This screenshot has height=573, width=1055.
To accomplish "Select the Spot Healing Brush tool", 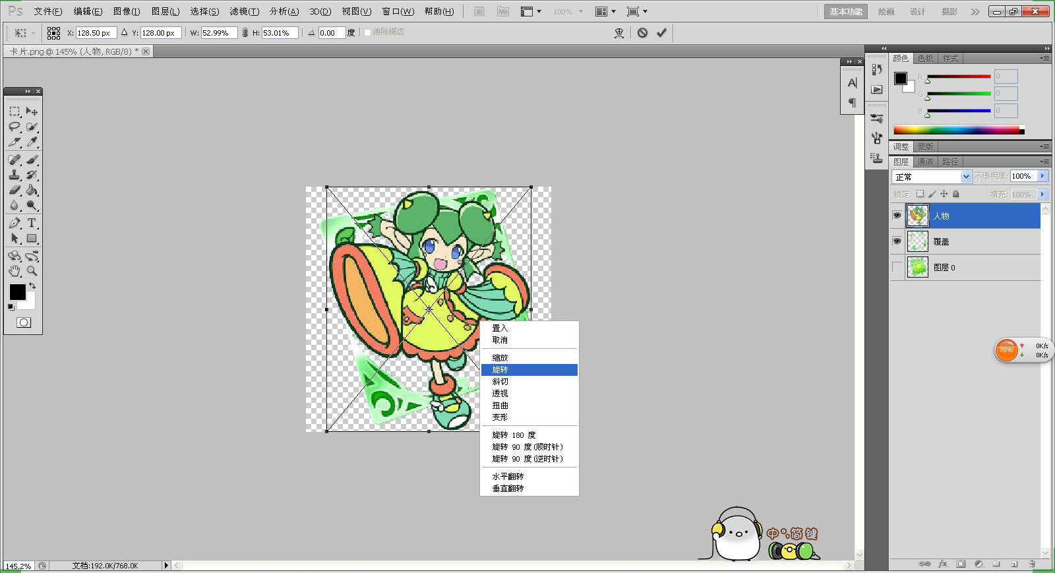I will pyautogui.click(x=15, y=160).
